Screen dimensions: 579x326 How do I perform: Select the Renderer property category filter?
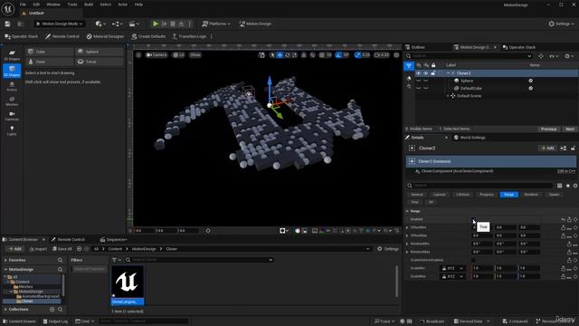(531, 195)
